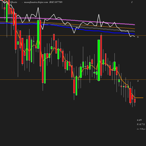Viewport: 146px width, 146px height.
Task: Click the '1' label at top right
Action: point(132,2)
